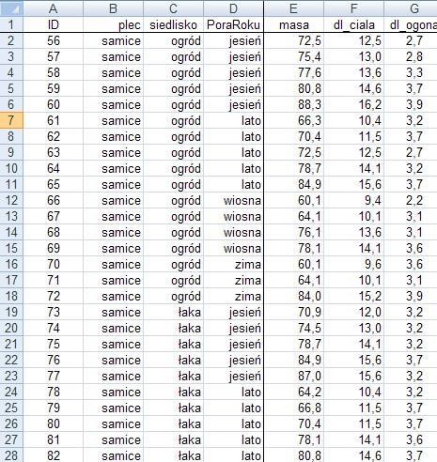
Task: Select the cell with ID 66
Action: [53, 200]
